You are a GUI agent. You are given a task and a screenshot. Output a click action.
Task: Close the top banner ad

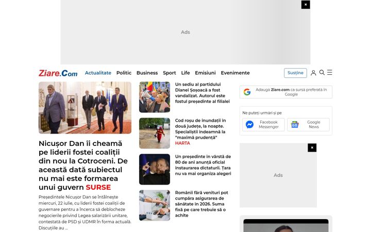click(306, 5)
